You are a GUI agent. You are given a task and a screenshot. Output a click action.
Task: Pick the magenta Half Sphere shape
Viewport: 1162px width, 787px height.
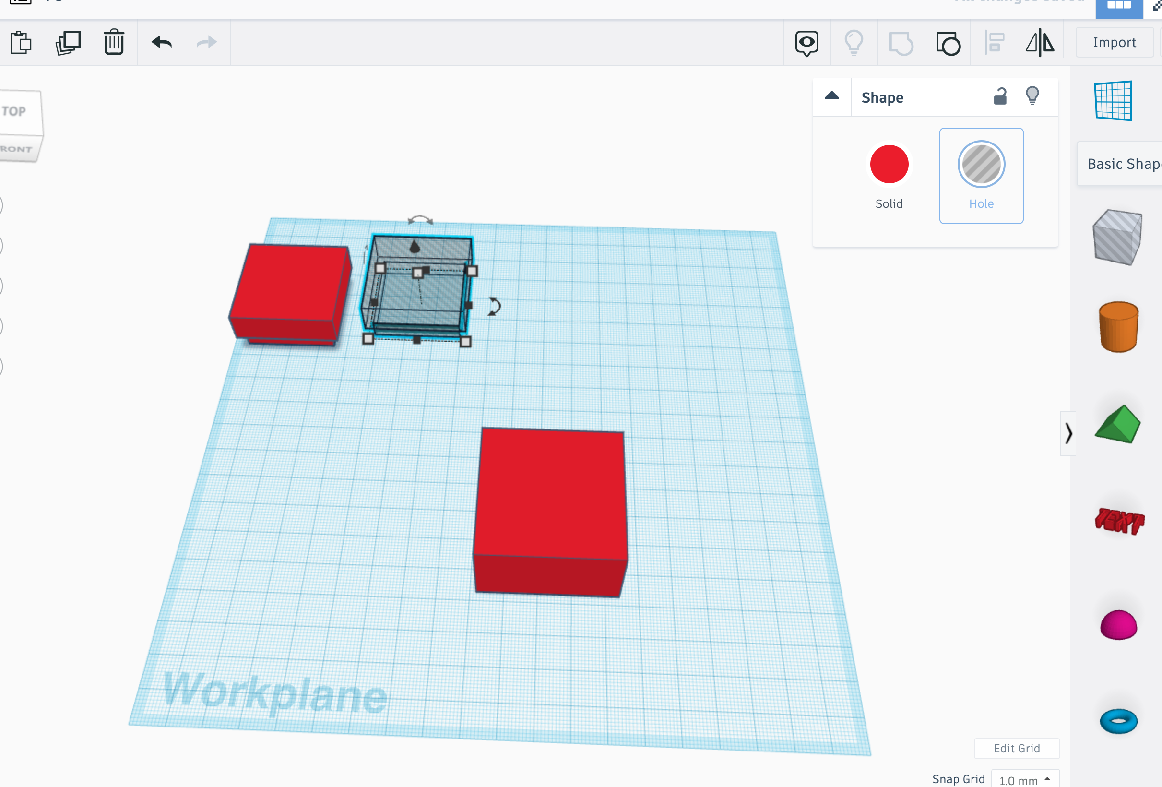tap(1118, 624)
